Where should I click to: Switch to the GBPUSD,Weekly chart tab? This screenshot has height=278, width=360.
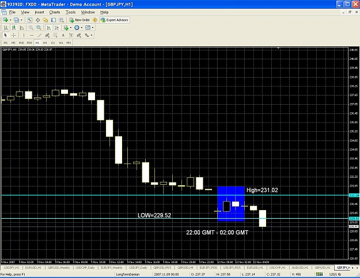pyautogui.click(x=59, y=268)
